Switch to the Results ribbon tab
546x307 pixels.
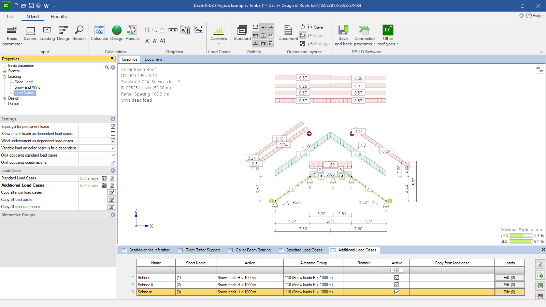coord(59,16)
